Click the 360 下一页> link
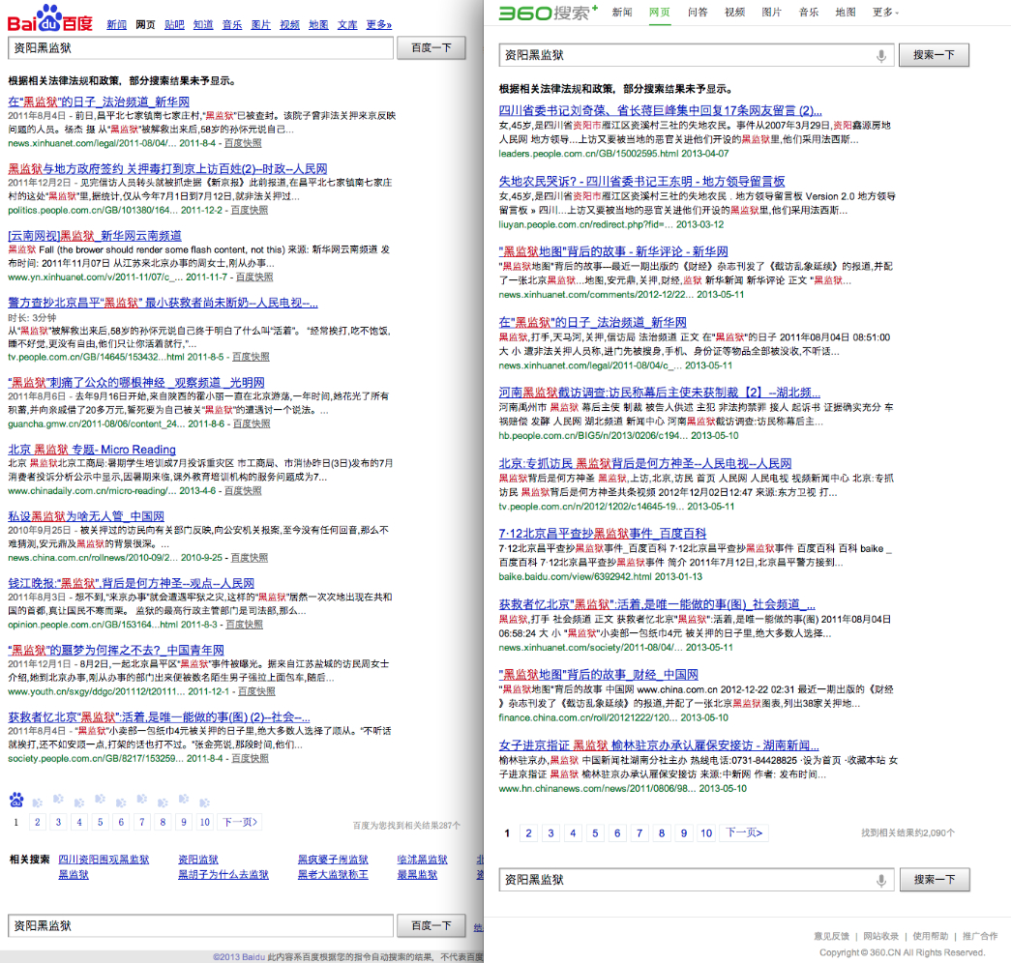 click(x=744, y=832)
